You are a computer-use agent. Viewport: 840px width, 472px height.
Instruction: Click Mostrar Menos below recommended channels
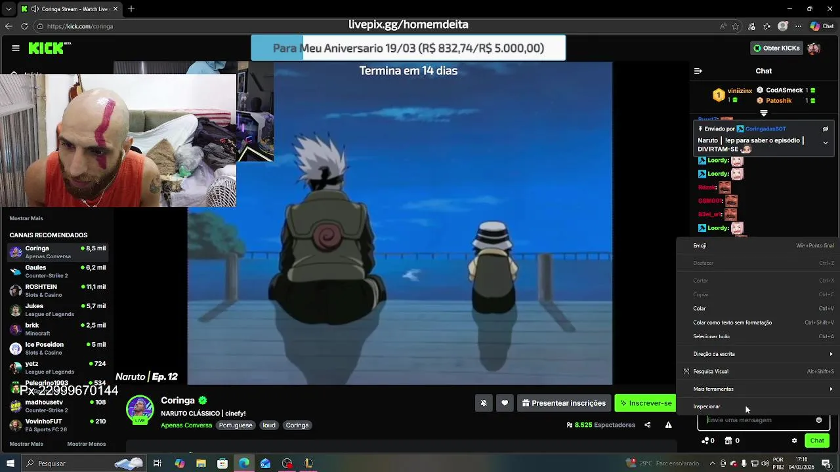tap(87, 444)
